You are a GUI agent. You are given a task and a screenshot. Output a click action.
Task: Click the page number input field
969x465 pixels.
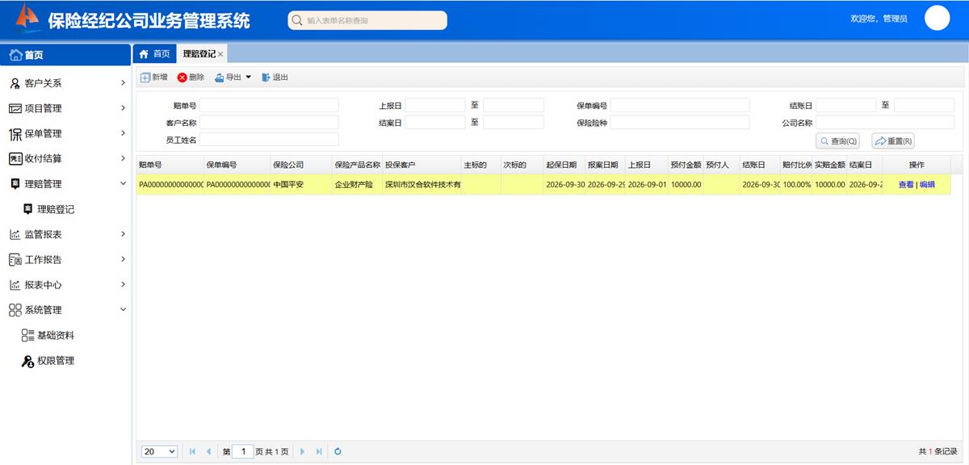pos(243,451)
